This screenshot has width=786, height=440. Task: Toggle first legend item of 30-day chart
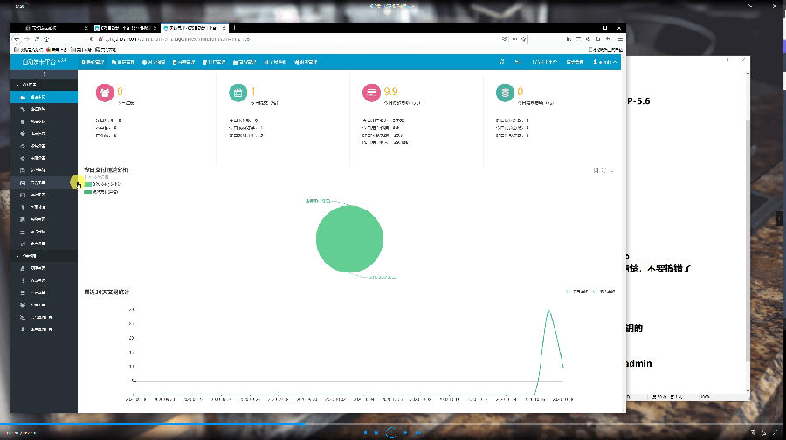(x=569, y=291)
